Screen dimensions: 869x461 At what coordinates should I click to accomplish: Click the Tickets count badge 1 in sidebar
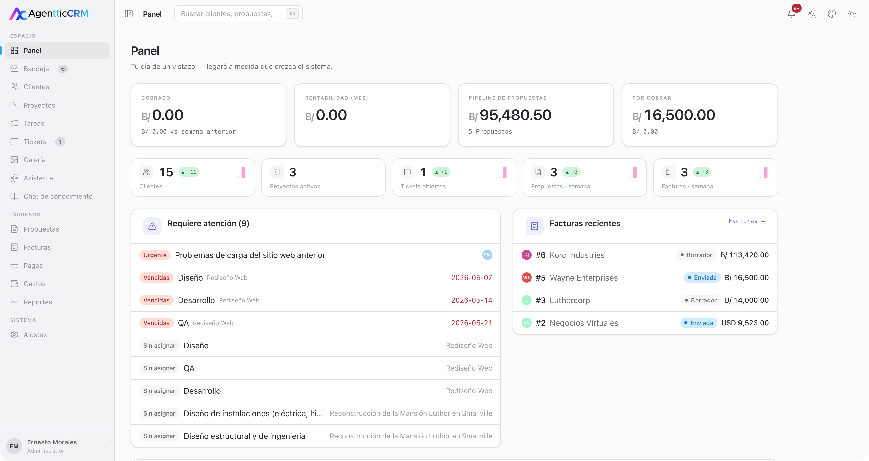(60, 141)
